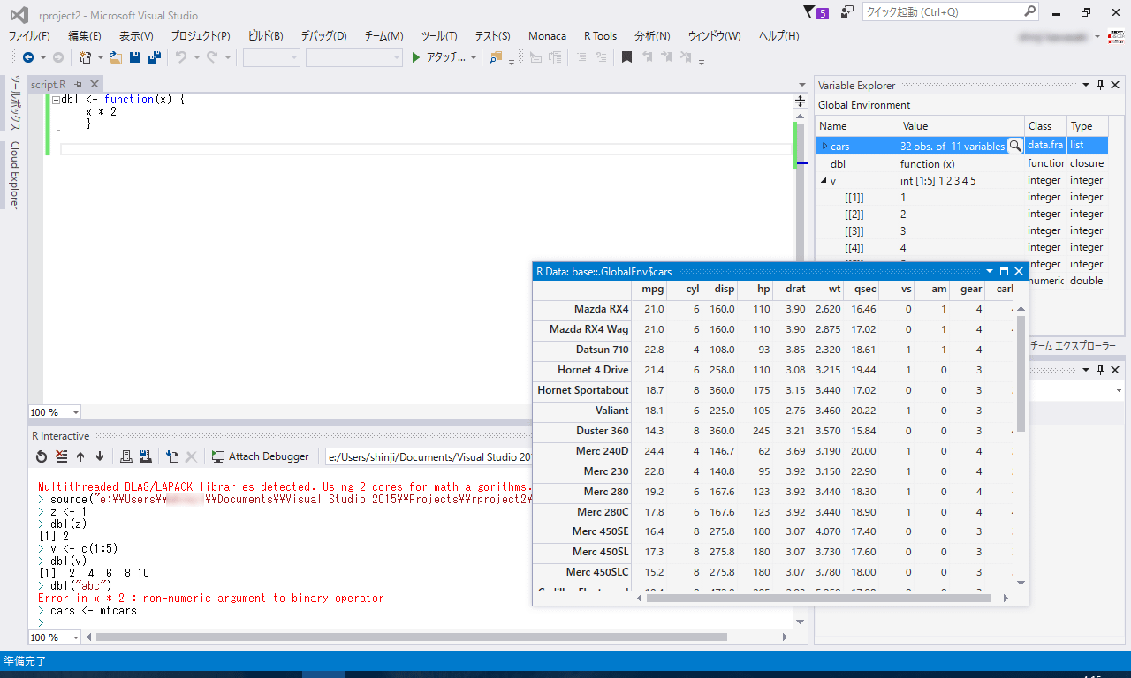
Task: Save the R workspace from the toolbar
Action: tap(146, 456)
